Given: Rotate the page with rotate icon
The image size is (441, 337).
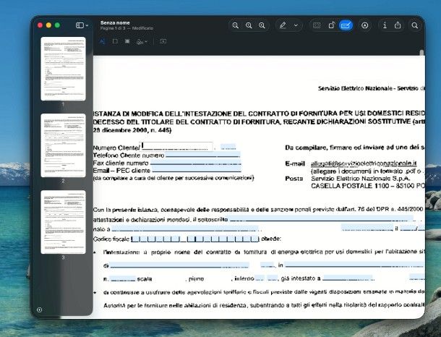Looking at the screenshot, I should click(x=332, y=25).
